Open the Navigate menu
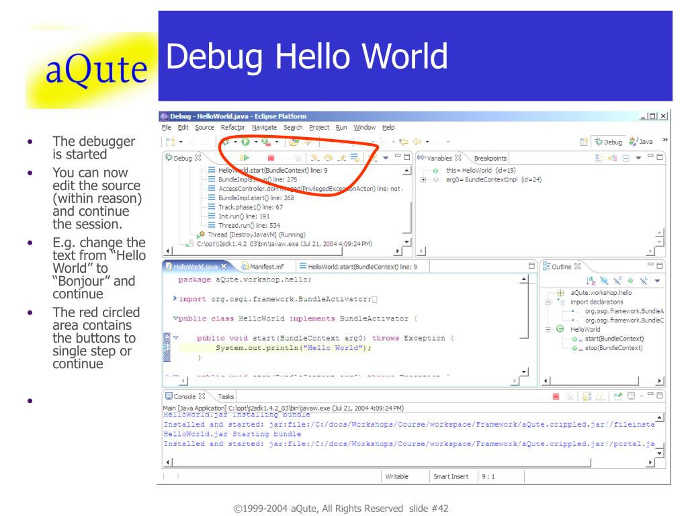688x516 pixels. point(264,128)
